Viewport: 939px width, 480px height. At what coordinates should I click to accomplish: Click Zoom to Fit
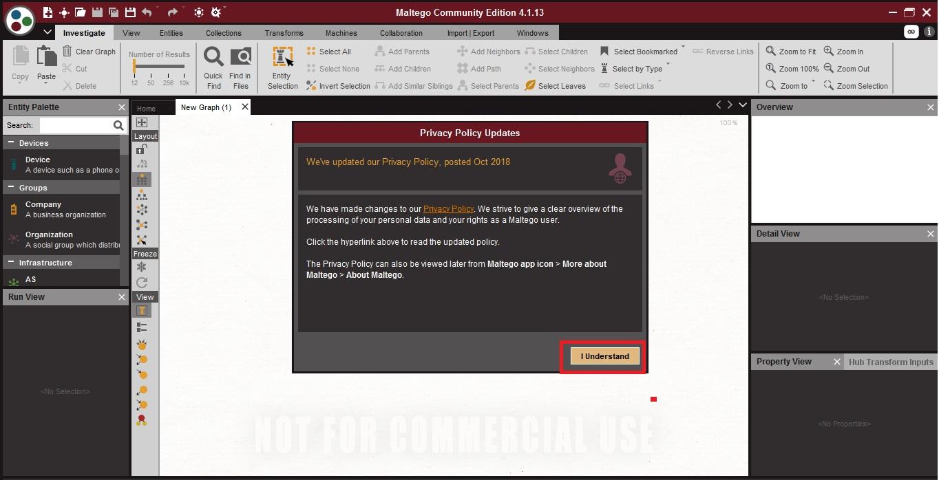pos(791,52)
